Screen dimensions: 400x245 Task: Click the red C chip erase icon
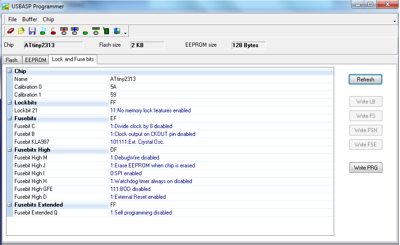tap(53, 31)
